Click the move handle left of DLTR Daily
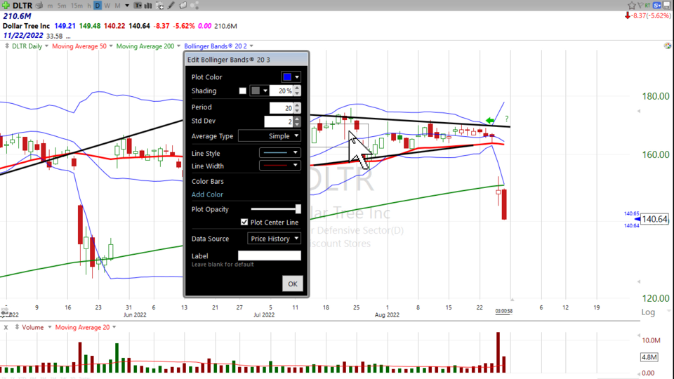The image size is (674, 379). [x=6, y=46]
